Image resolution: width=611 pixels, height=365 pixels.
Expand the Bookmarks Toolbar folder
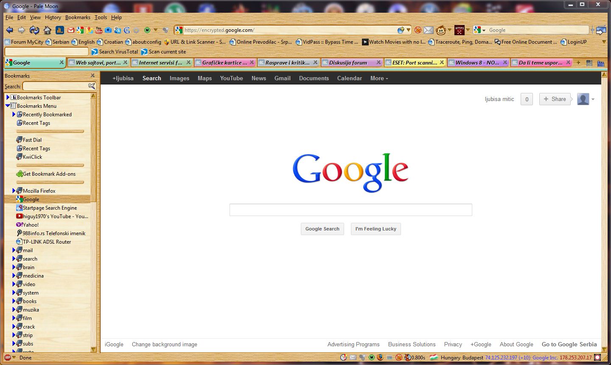(x=8, y=97)
